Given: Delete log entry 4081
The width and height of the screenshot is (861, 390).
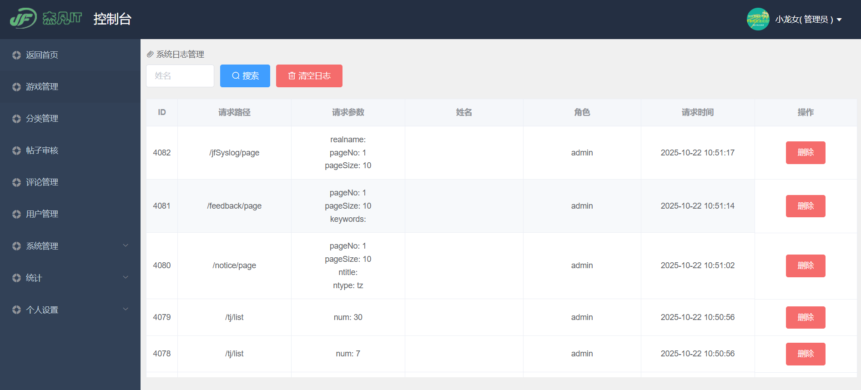Looking at the screenshot, I should [x=806, y=206].
